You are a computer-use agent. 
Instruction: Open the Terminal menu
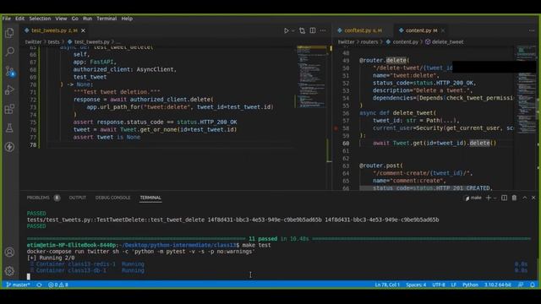click(107, 19)
